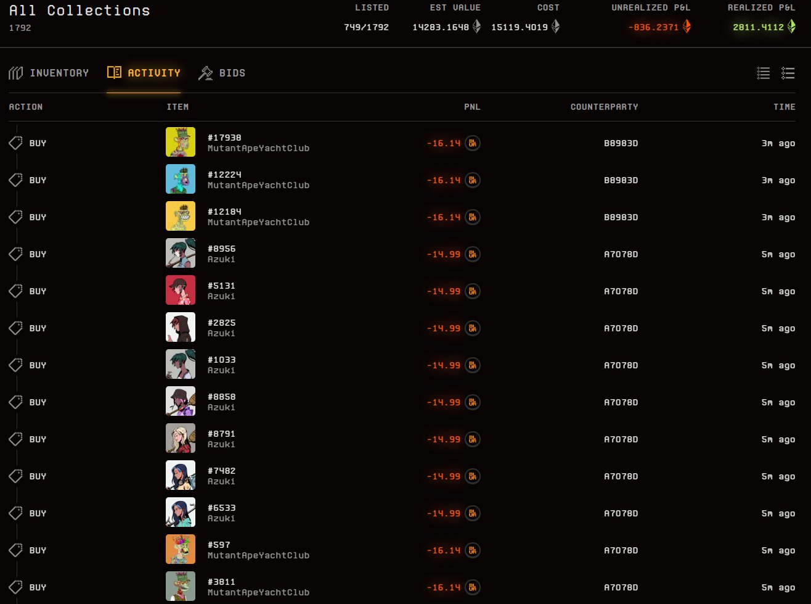
Task: Click the Listed value 749/1792
Action: (366, 27)
